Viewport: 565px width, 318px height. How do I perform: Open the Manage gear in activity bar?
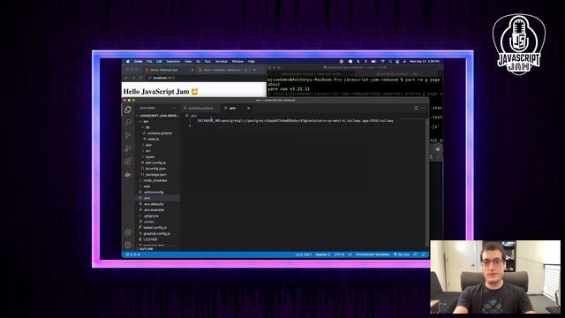coord(128,245)
